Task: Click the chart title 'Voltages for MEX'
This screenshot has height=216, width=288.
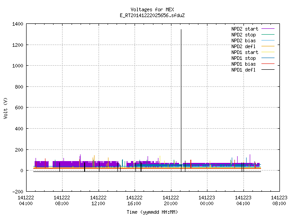Action: (152, 9)
